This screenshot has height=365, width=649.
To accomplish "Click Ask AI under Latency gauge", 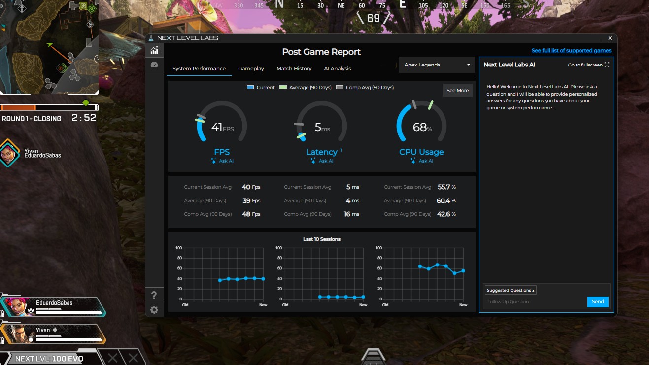I will pyautogui.click(x=322, y=161).
